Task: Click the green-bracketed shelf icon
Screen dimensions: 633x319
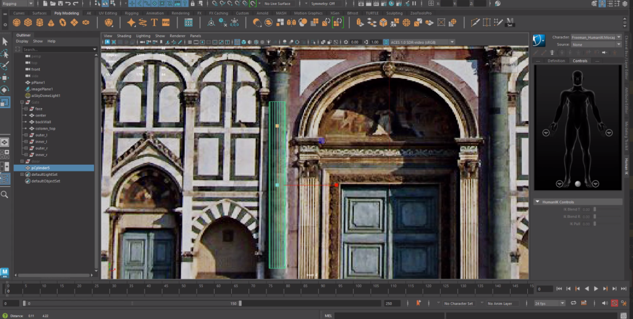Action: (338, 23)
